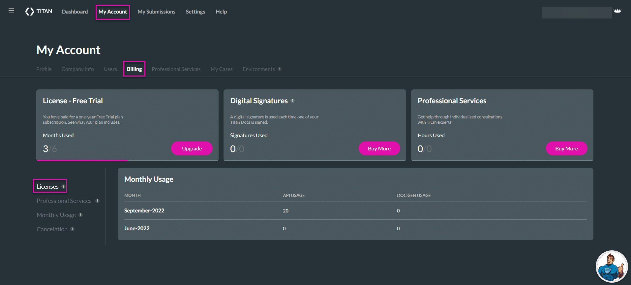Click Buy More for Digital Signatures

tap(379, 148)
